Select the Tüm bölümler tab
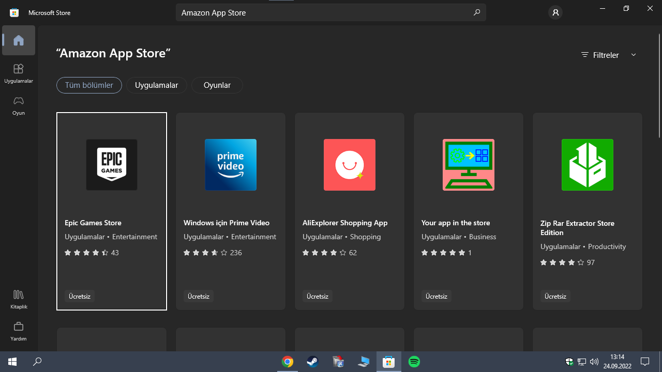Screen dimensions: 662x372 pyautogui.click(x=89, y=85)
